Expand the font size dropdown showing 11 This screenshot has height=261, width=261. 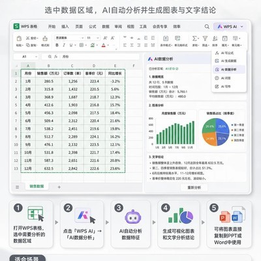coord(98,38)
